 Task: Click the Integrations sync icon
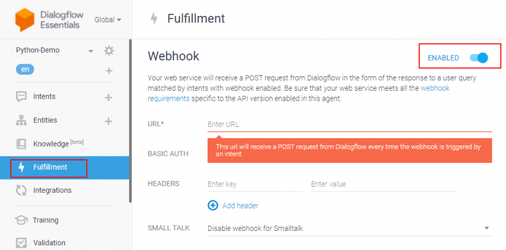(21, 190)
